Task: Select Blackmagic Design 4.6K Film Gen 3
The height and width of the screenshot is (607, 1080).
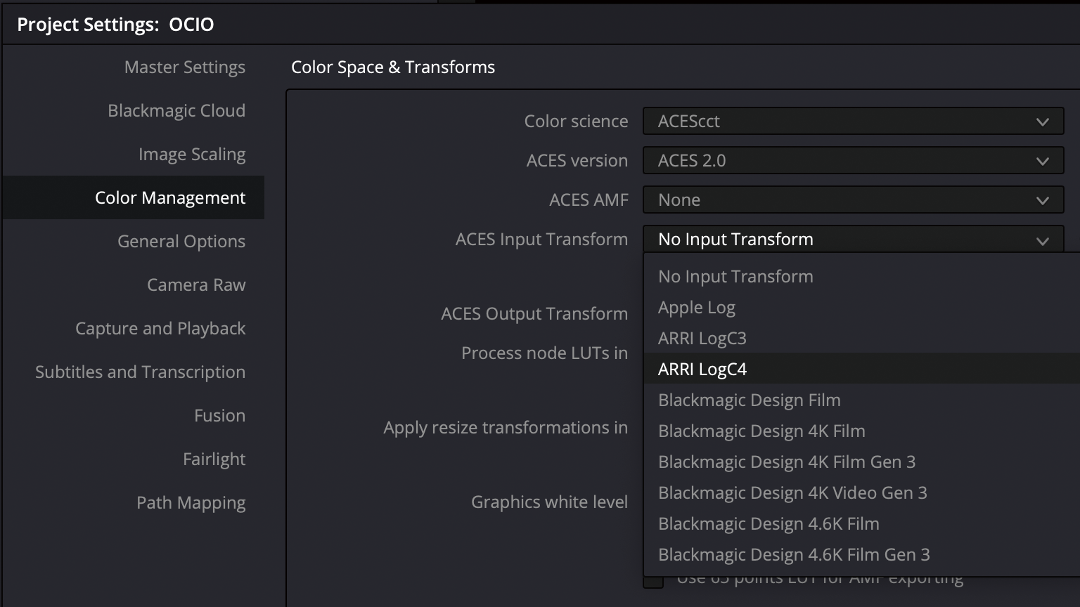Action: [x=861, y=554]
